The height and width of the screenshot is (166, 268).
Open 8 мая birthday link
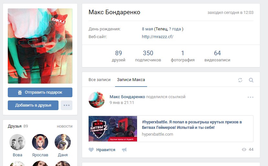[147, 29]
